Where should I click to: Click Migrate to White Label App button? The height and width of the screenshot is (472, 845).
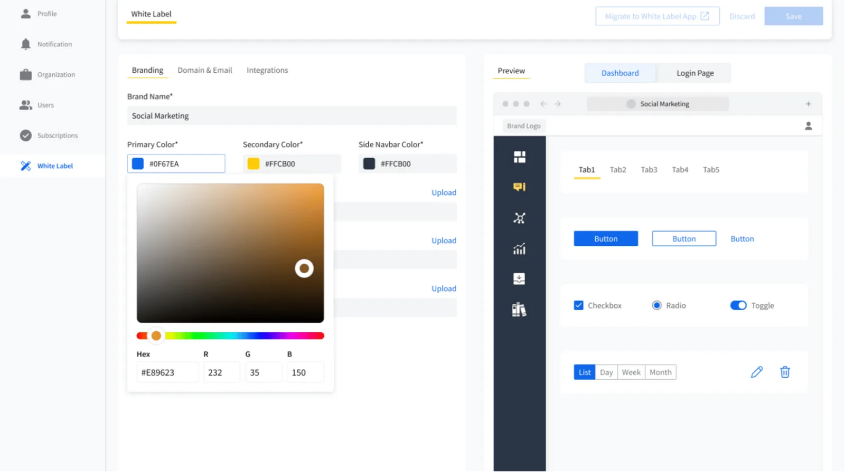coord(657,16)
